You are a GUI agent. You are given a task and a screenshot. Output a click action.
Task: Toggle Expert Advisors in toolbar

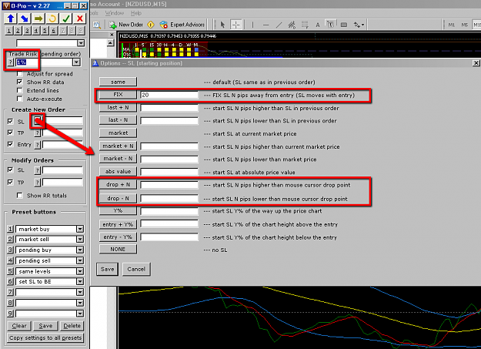(x=182, y=25)
